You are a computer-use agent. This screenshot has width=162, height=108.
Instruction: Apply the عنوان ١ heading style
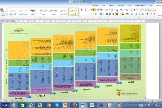pos(53,12)
